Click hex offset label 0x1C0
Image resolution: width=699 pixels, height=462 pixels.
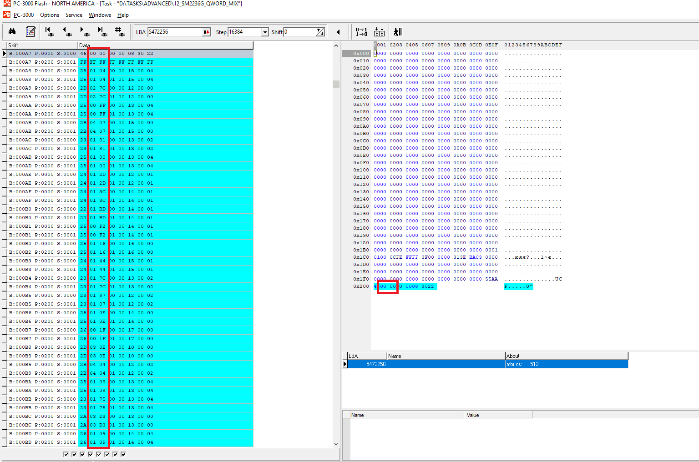[361, 257]
